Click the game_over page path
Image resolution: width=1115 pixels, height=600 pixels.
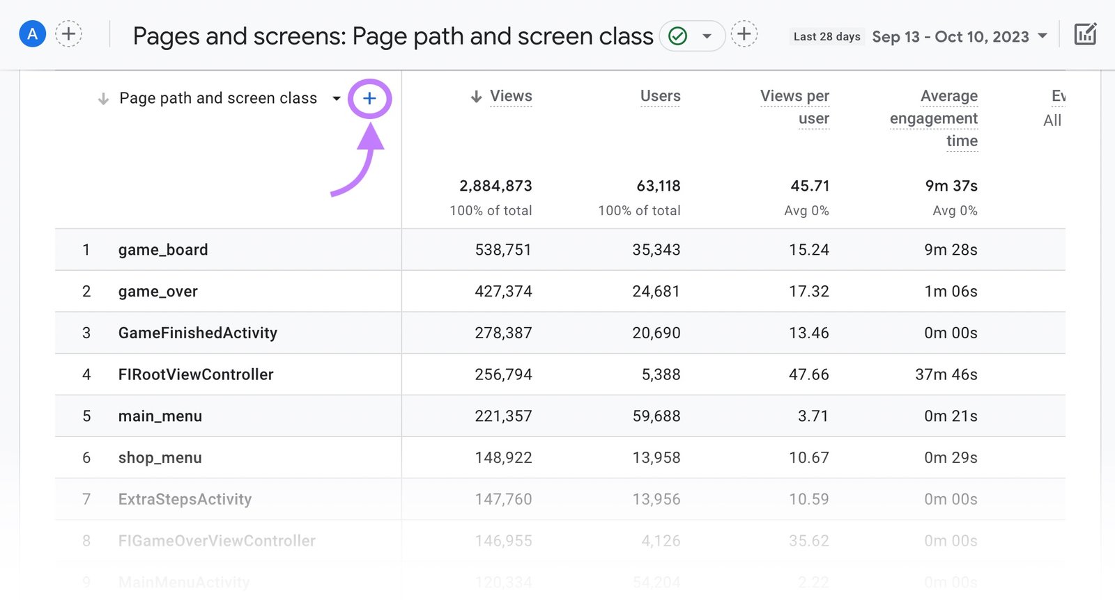point(158,292)
